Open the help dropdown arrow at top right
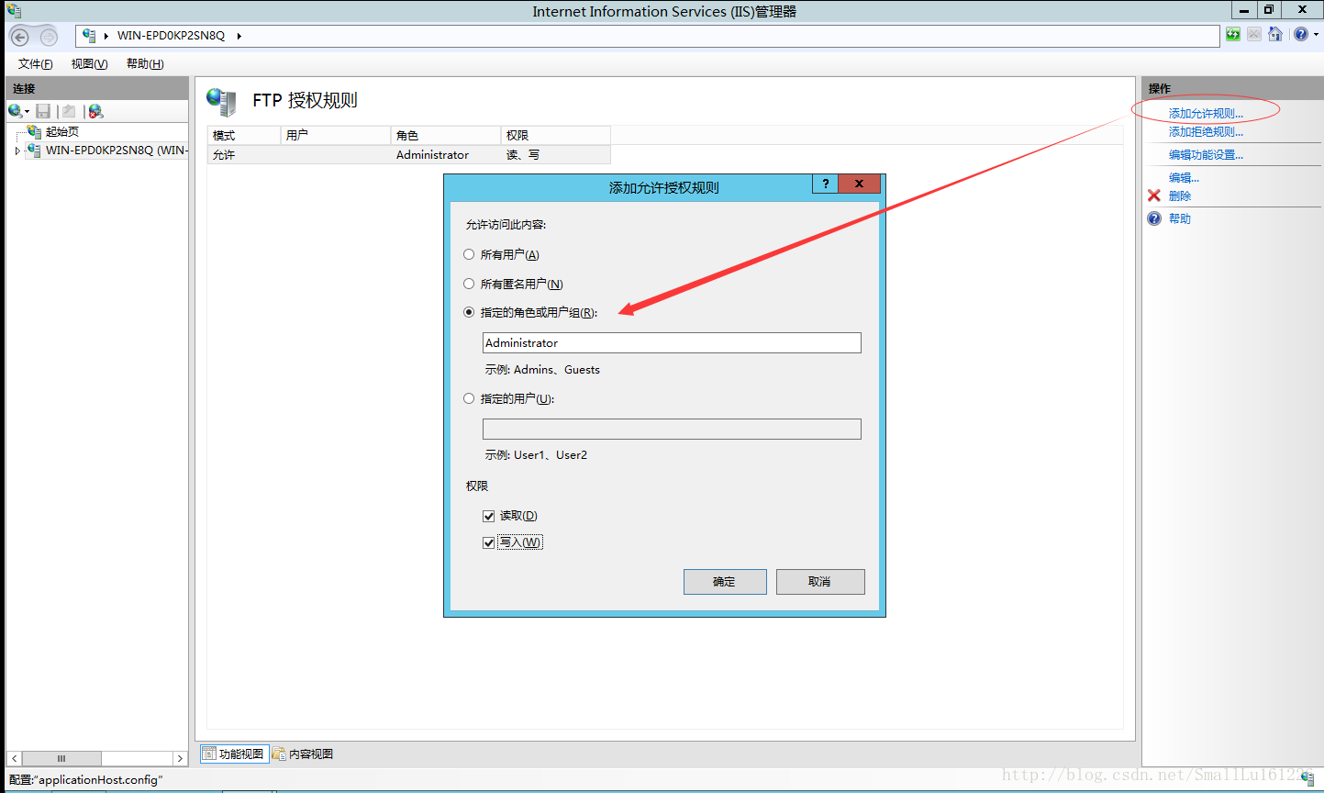 pos(1316,35)
